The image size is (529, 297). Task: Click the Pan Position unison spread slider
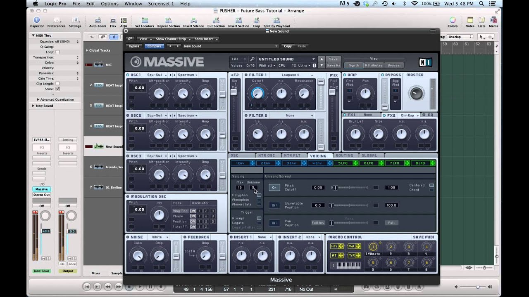point(349,223)
